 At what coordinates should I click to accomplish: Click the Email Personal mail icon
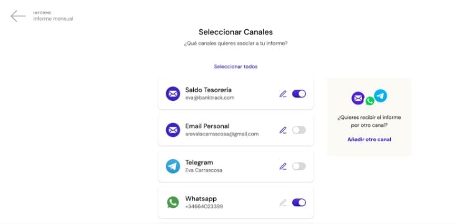[173, 130]
